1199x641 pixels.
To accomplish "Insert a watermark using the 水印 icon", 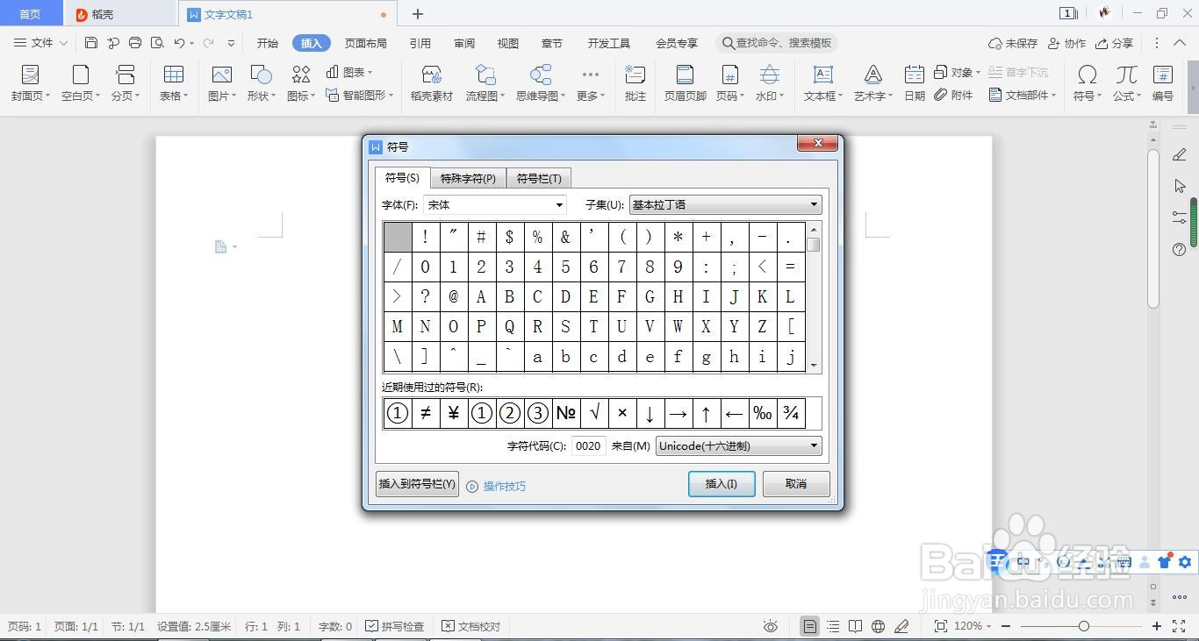I will [x=770, y=83].
